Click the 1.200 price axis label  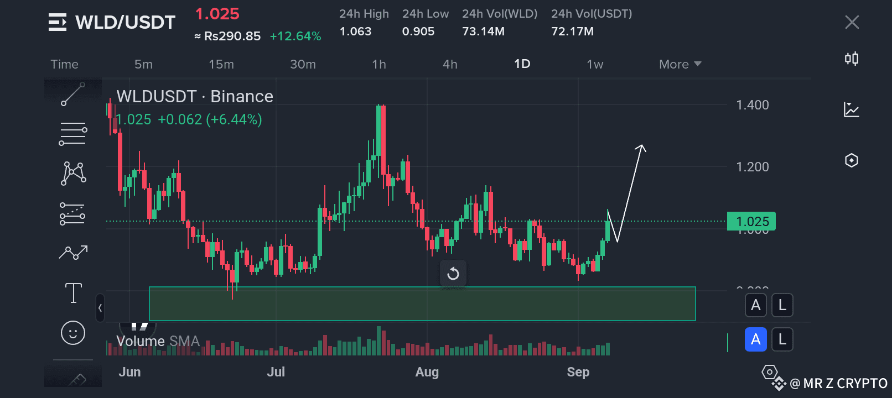click(753, 167)
